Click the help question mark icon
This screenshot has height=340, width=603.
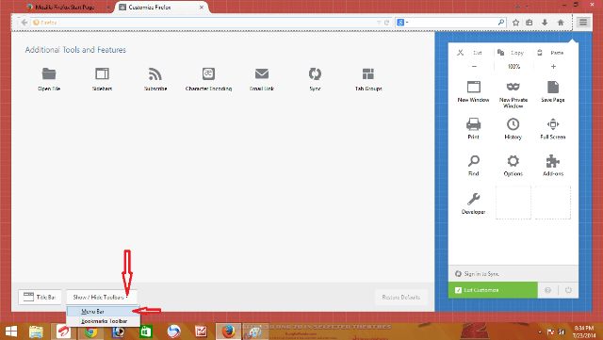(x=547, y=290)
